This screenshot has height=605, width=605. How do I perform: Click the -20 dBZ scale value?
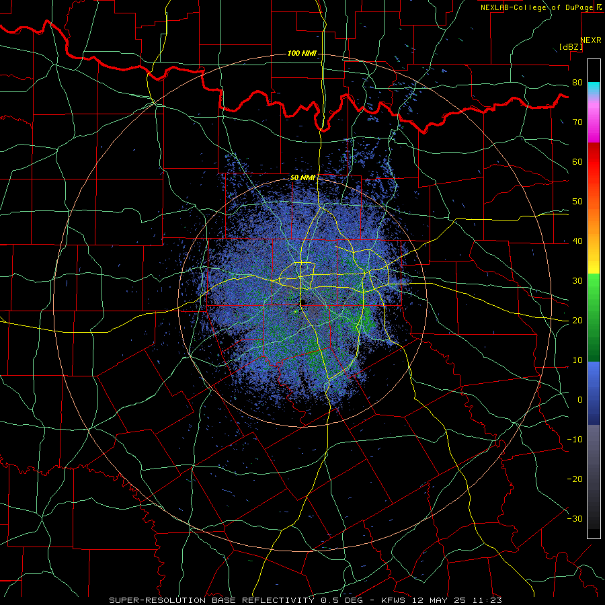(575, 479)
